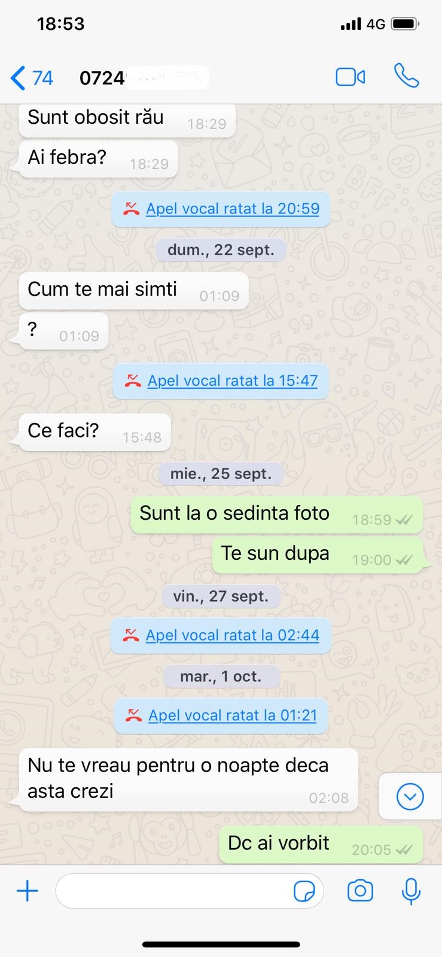The height and width of the screenshot is (957, 442).
Task: Go back to the chat list
Action: point(19,78)
